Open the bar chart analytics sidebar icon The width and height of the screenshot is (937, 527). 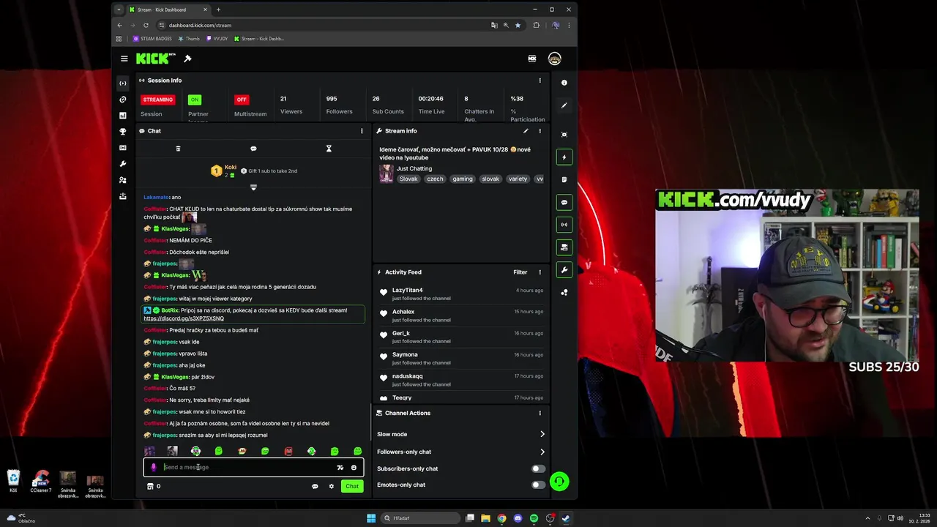(x=123, y=116)
